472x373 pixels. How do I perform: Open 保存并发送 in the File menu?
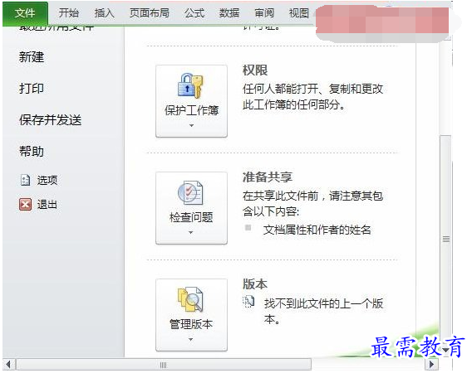tap(50, 120)
